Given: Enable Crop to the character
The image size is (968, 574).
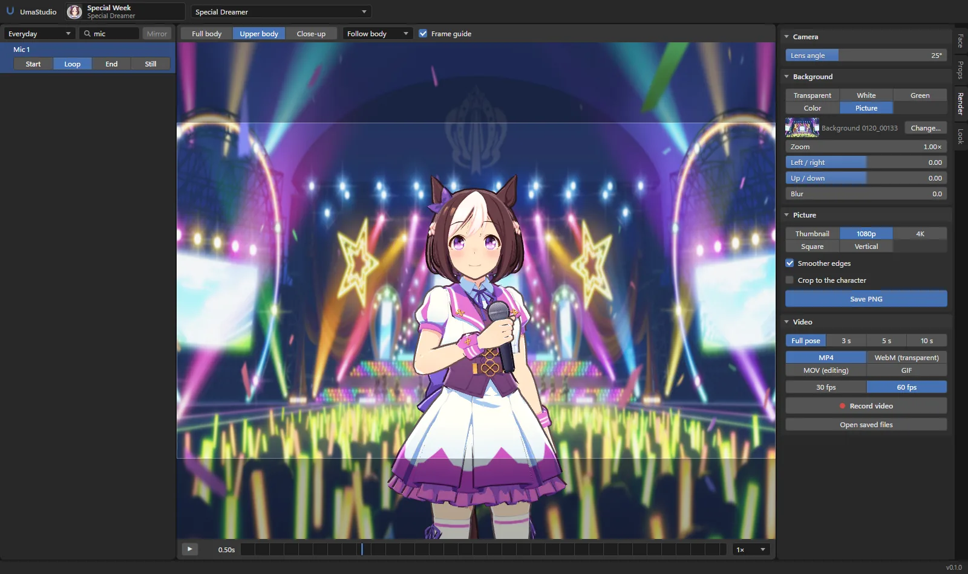Looking at the screenshot, I should pyautogui.click(x=790, y=280).
